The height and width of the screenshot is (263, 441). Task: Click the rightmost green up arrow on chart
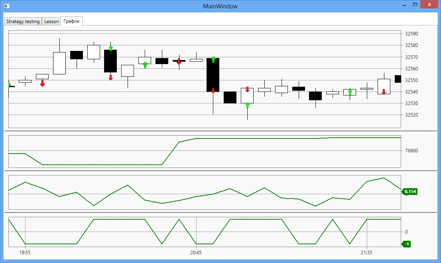click(x=350, y=92)
